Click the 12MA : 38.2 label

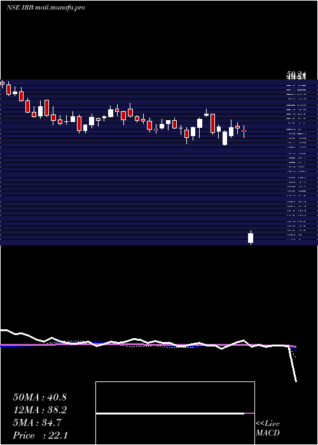[x=39, y=410]
